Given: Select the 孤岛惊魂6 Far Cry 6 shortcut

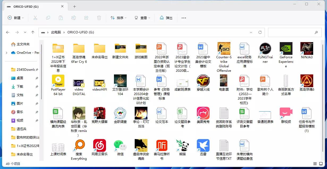Looking at the screenshot, I should click(x=307, y=81).
